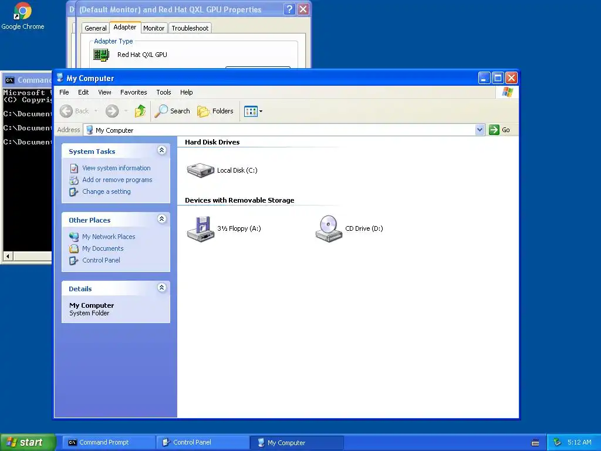Click My Computer taskbar button

click(x=297, y=442)
